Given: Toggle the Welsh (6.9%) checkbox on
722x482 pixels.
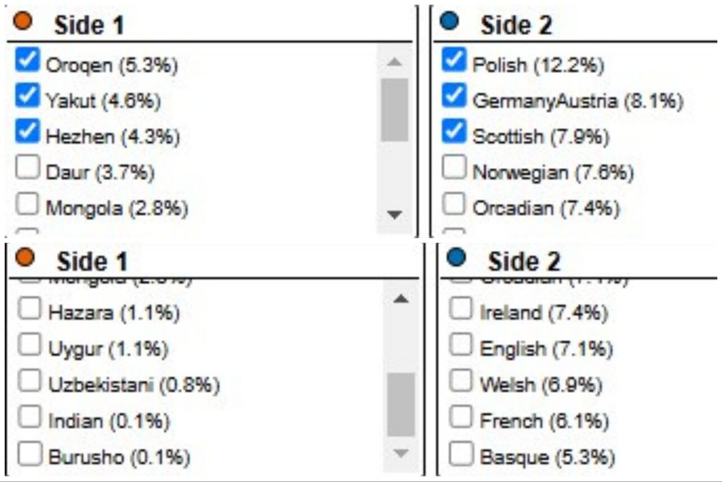Looking at the screenshot, I should (460, 382).
